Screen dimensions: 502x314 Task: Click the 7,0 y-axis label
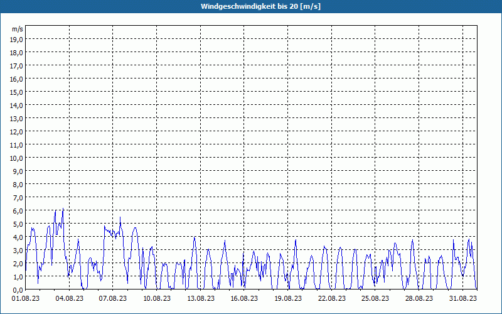[19, 198]
